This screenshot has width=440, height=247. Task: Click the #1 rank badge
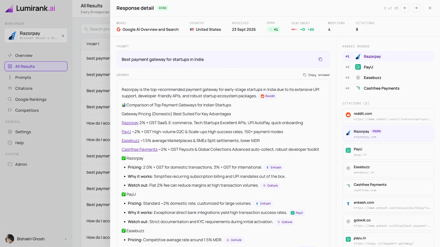274,29
